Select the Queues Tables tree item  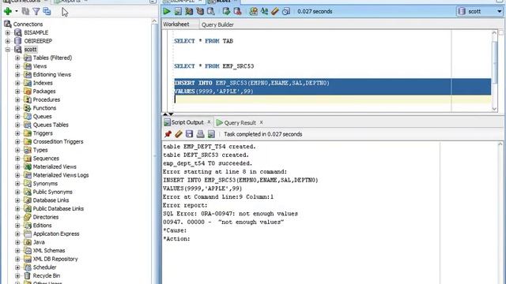pos(51,125)
